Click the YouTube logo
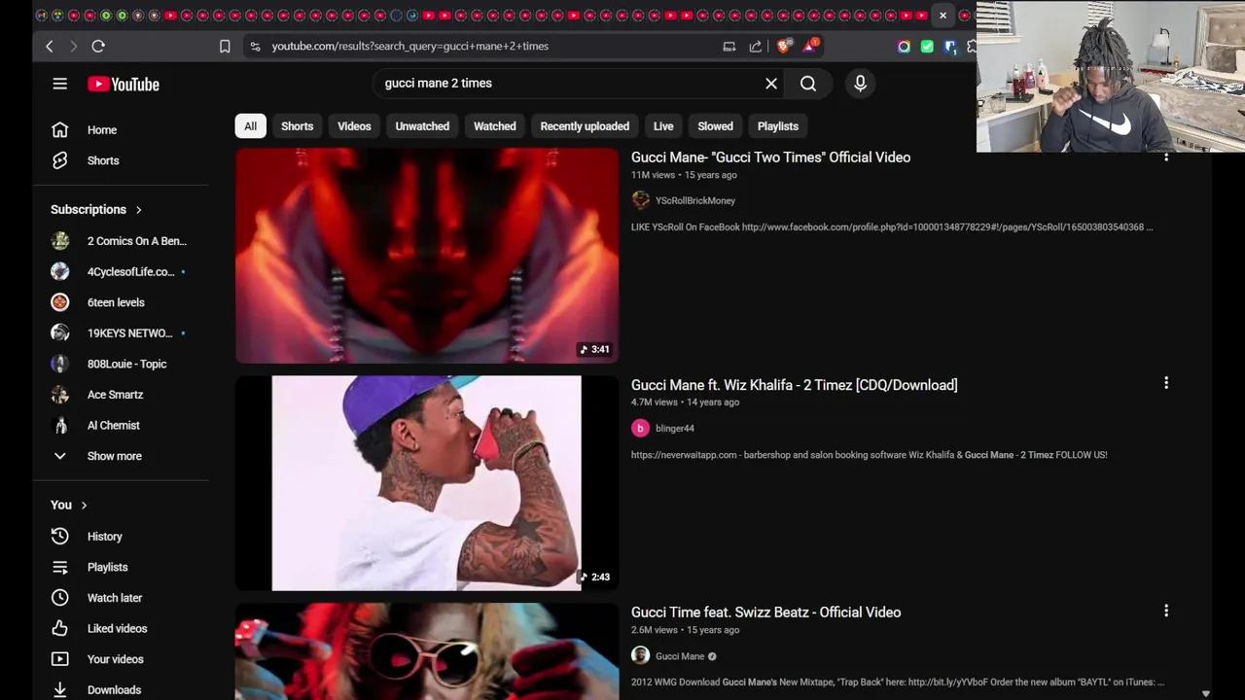The height and width of the screenshot is (700, 1245). [x=124, y=84]
